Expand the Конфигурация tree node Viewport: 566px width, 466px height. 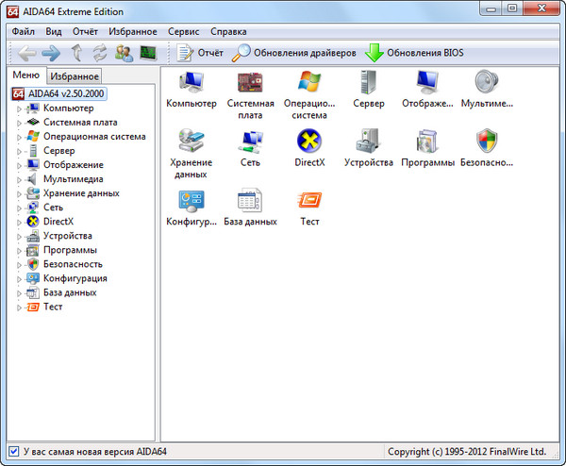(x=19, y=278)
